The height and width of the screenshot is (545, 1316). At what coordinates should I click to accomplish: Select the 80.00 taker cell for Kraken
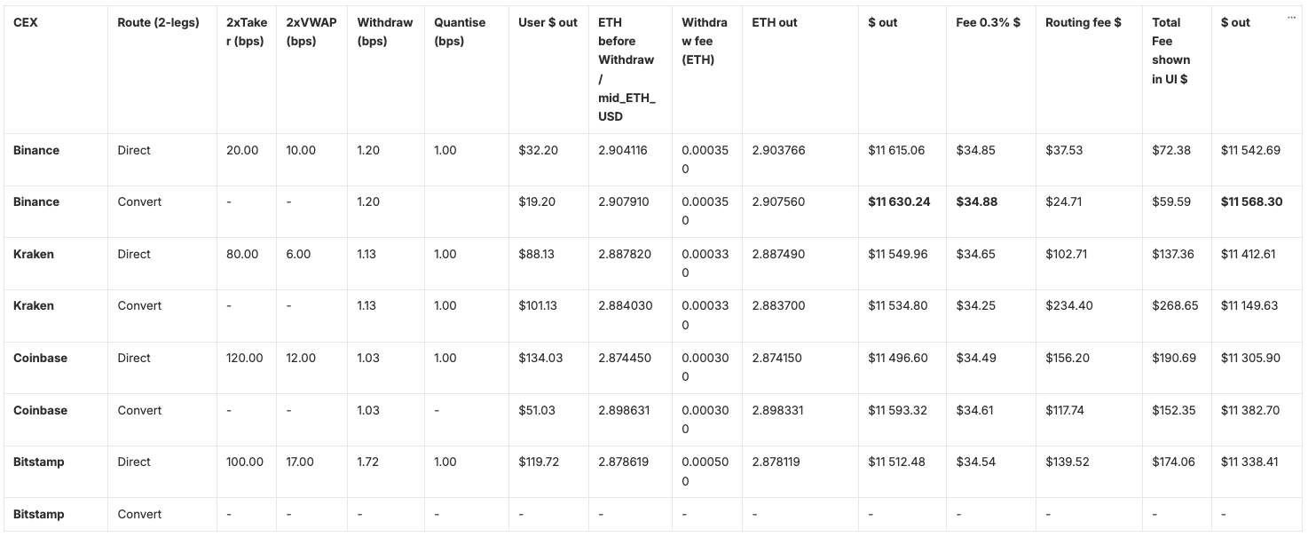(x=242, y=254)
